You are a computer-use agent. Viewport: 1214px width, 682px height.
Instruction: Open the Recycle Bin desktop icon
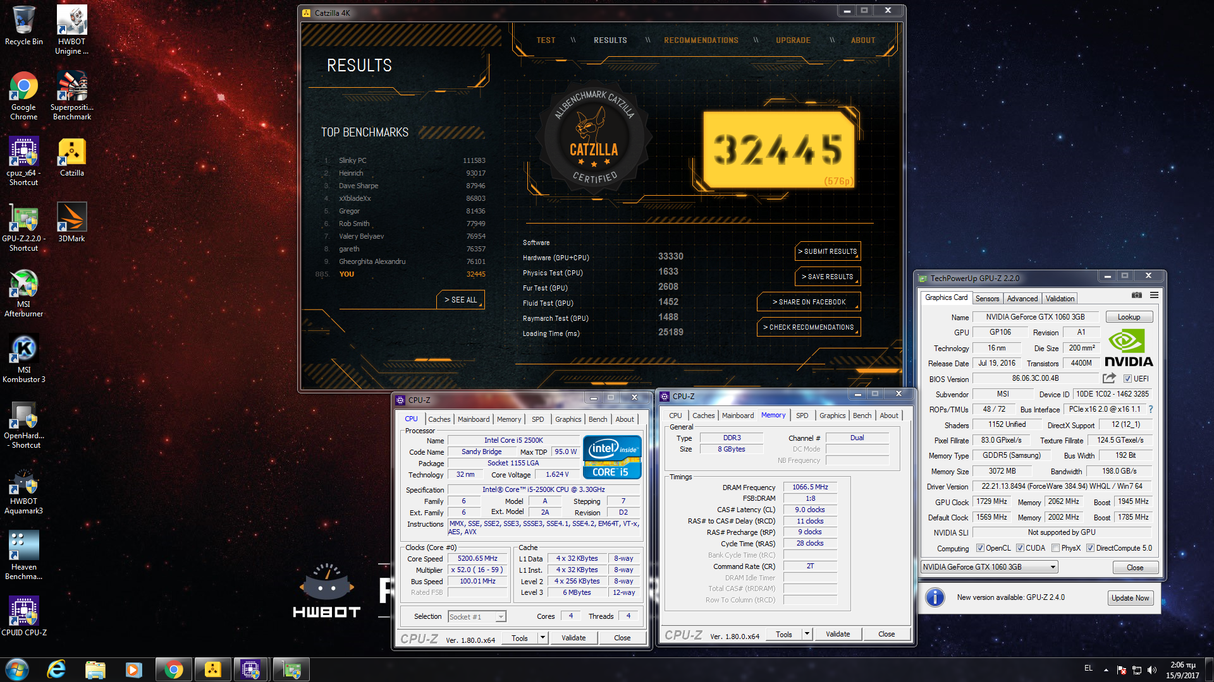24,25
